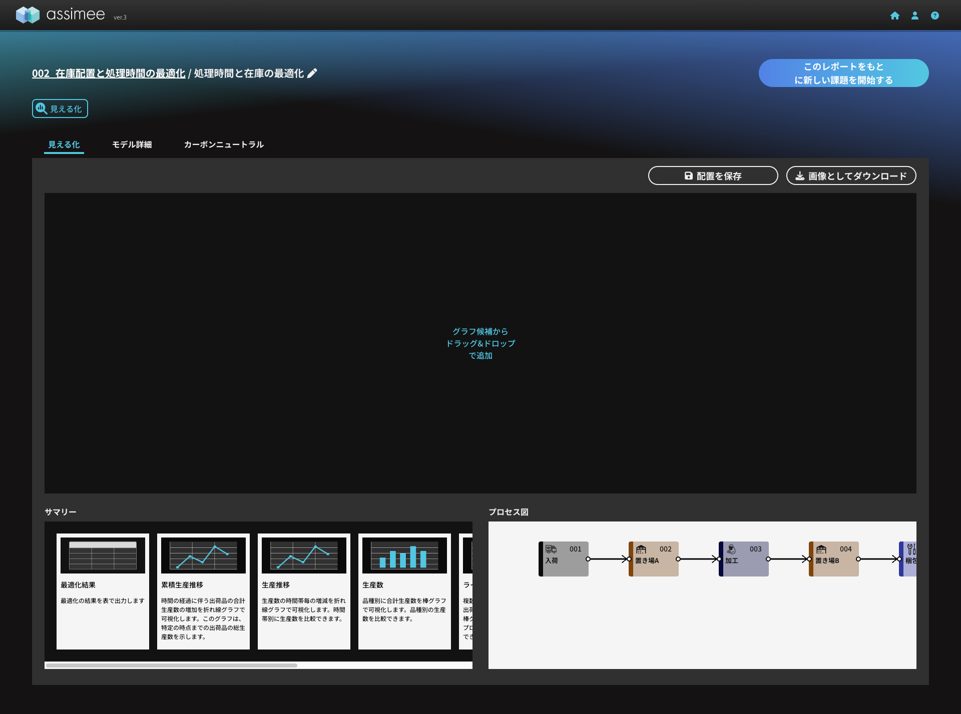Click 画像としてダウンロード button
The image size is (961, 714).
click(851, 176)
